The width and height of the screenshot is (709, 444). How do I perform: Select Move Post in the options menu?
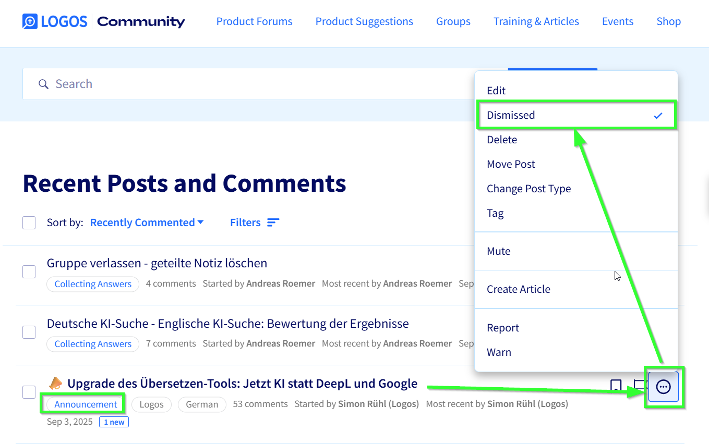tap(511, 164)
